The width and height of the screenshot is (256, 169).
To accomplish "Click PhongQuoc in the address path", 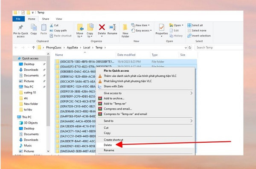I will [x=54, y=48].
